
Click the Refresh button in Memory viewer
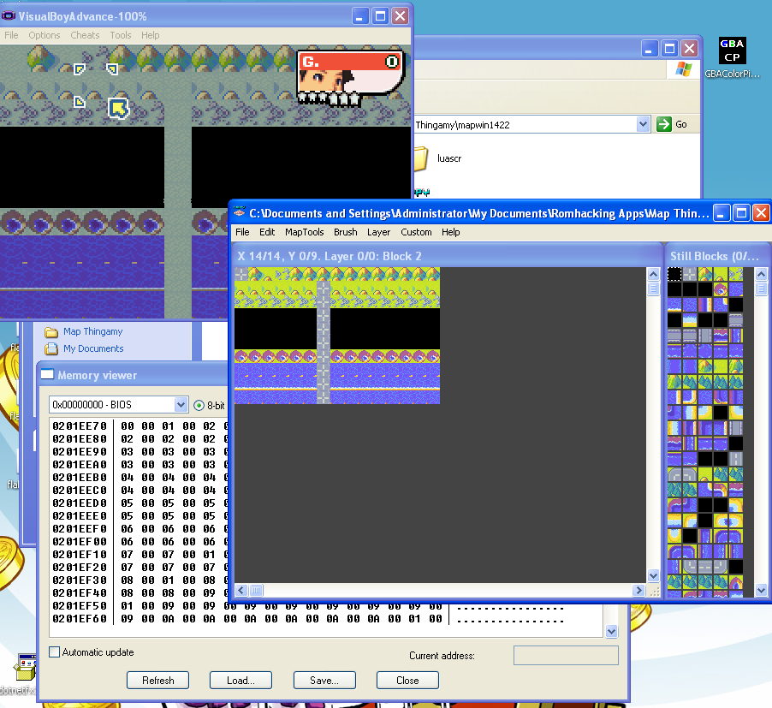[x=158, y=681]
